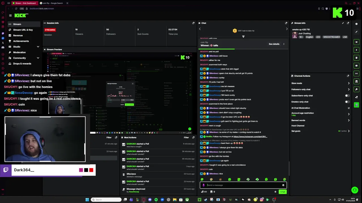Image resolution: width=362 pixels, height=203 pixels.
Task: Open Slow mode options
Action: pos(320,83)
